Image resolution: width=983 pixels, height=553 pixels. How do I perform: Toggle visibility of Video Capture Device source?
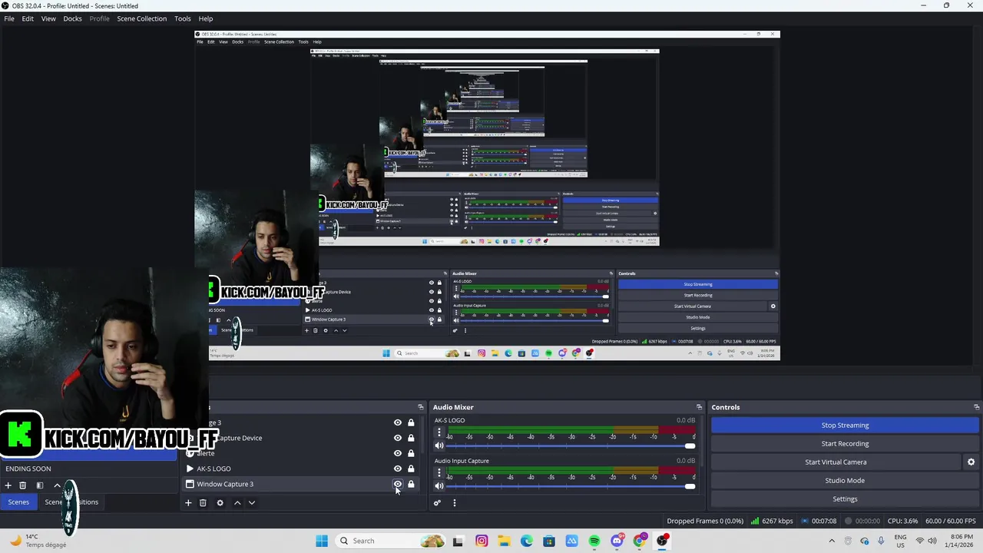(398, 438)
